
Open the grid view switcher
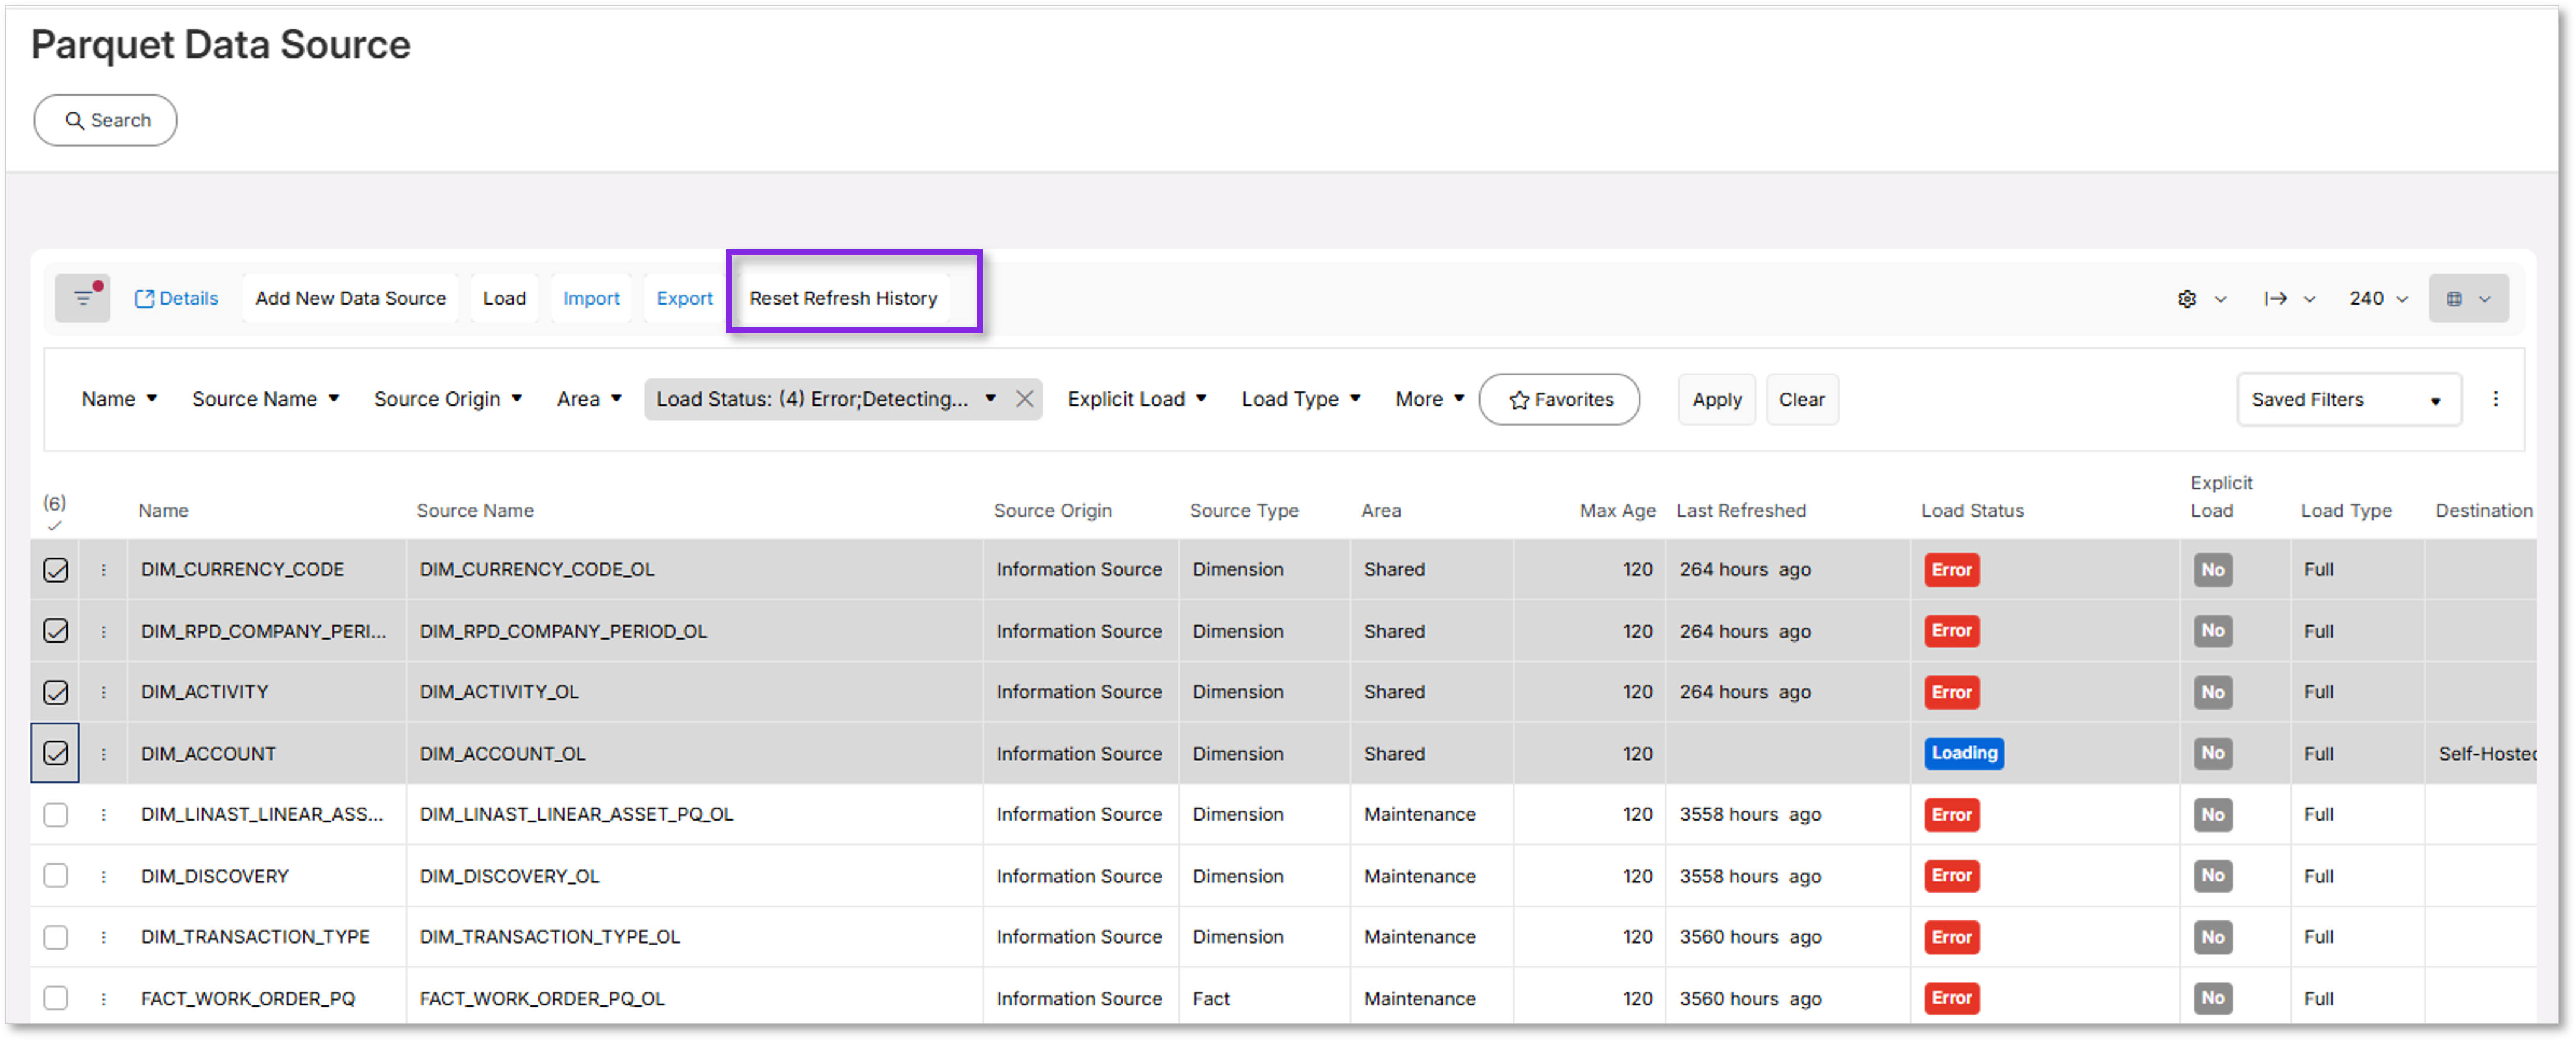coord(2468,299)
